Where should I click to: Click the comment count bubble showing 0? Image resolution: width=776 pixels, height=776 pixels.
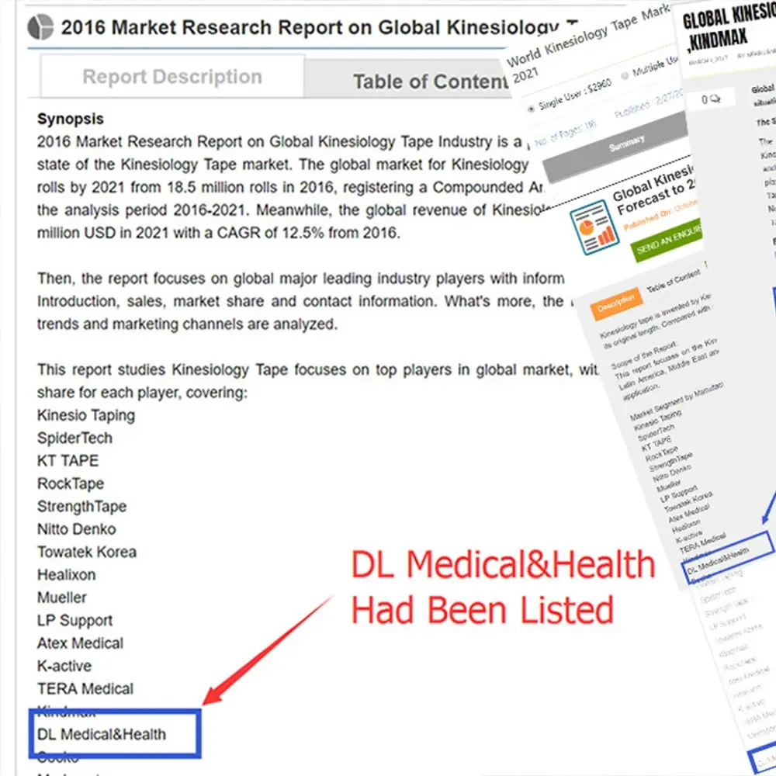tap(711, 99)
